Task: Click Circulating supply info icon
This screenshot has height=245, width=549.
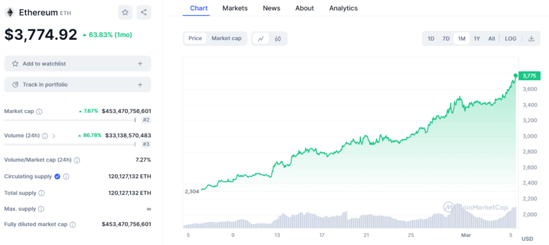Action: point(66,176)
